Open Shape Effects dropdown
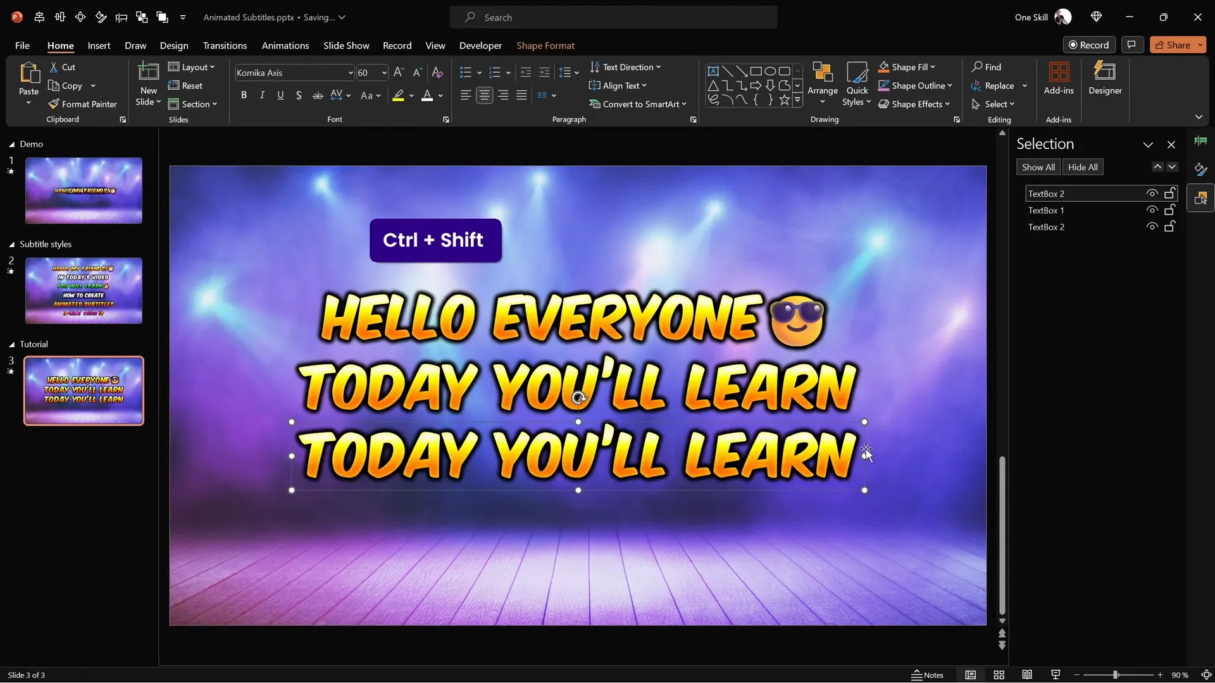The image size is (1215, 683). pos(914,104)
